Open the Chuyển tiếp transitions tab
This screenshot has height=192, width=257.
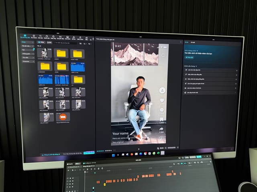60,38
